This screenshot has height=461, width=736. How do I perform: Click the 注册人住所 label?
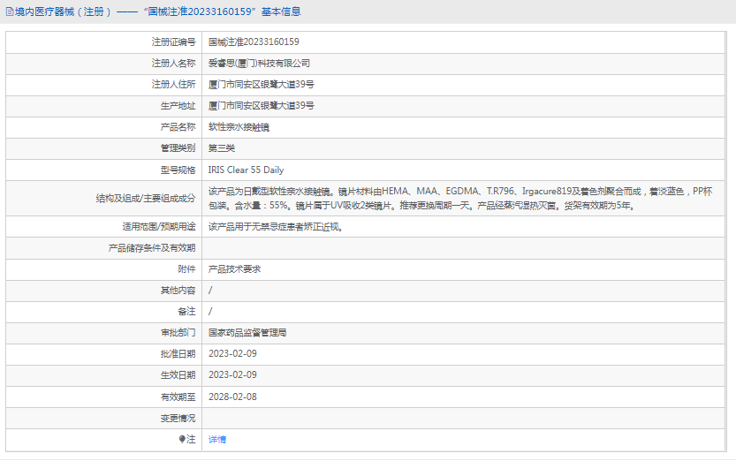173,85
